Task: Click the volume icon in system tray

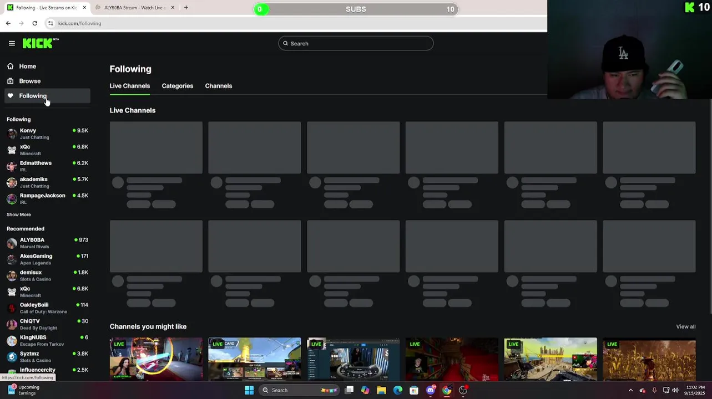Action: [x=675, y=390]
